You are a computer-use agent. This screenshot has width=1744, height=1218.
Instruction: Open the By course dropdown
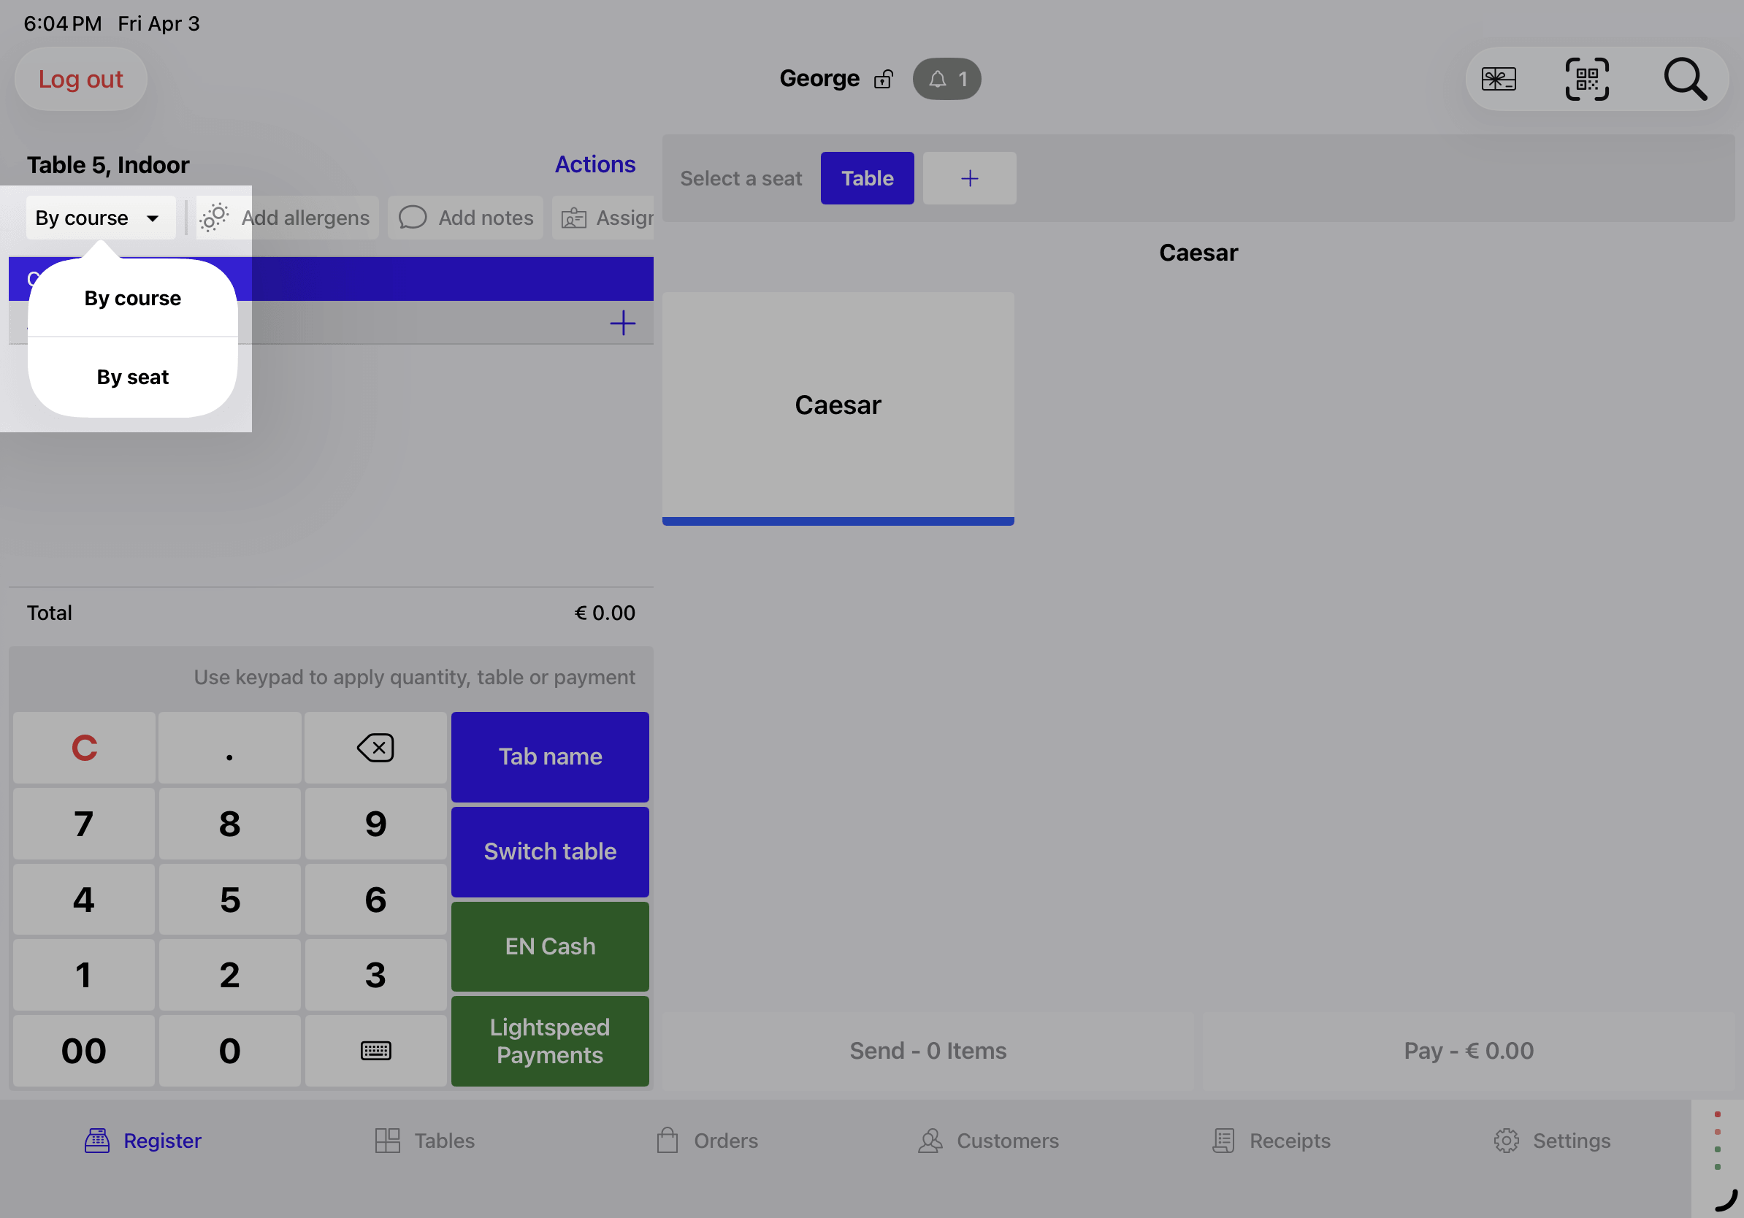[99, 217]
